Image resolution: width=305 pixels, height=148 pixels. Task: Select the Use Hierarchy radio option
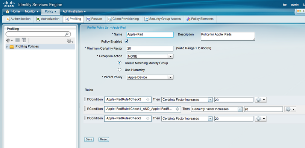coord(120,70)
